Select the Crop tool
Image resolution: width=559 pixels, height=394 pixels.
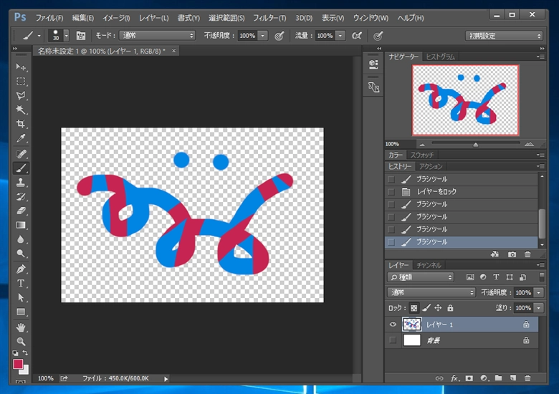point(21,124)
